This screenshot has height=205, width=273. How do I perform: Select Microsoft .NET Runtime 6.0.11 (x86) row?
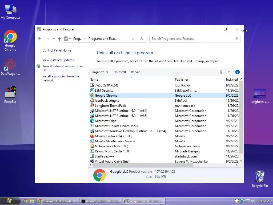click(164, 116)
